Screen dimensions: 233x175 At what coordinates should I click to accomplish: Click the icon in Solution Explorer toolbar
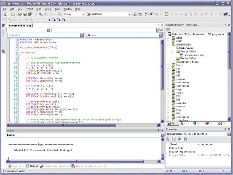[168, 30]
